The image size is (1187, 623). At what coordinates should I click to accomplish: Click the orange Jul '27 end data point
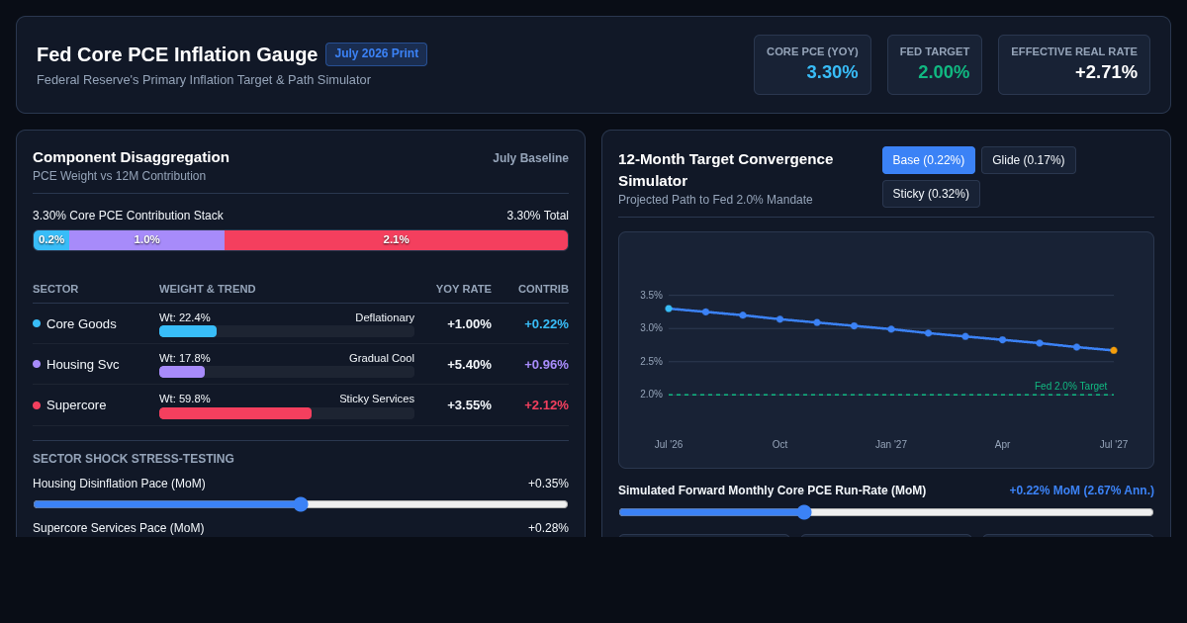click(x=1114, y=350)
